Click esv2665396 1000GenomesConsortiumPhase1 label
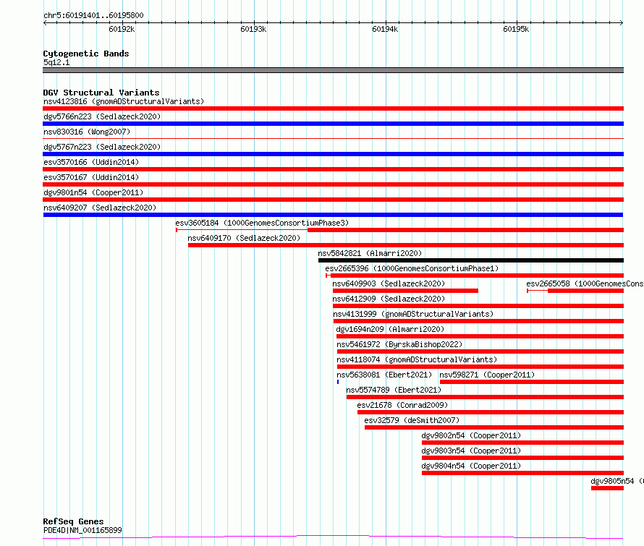The height and width of the screenshot is (546, 644). point(412,268)
